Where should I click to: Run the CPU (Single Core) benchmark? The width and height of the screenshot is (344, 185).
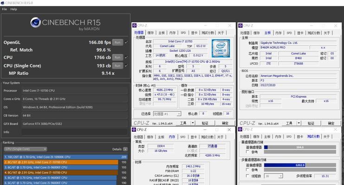pos(117,66)
